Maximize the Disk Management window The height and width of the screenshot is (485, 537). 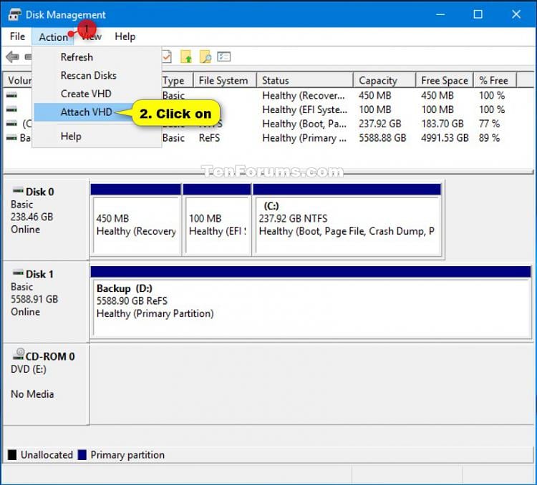point(478,14)
